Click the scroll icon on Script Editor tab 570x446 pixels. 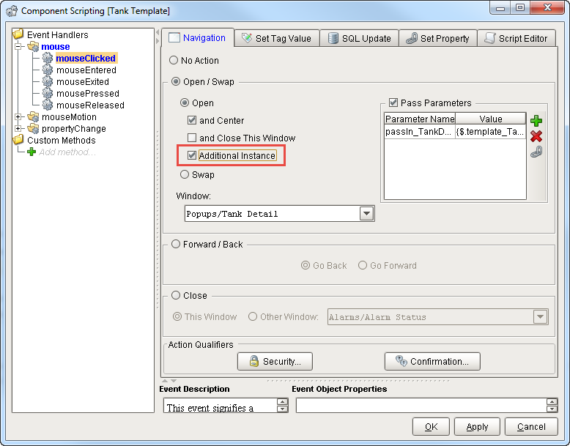(x=490, y=38)
